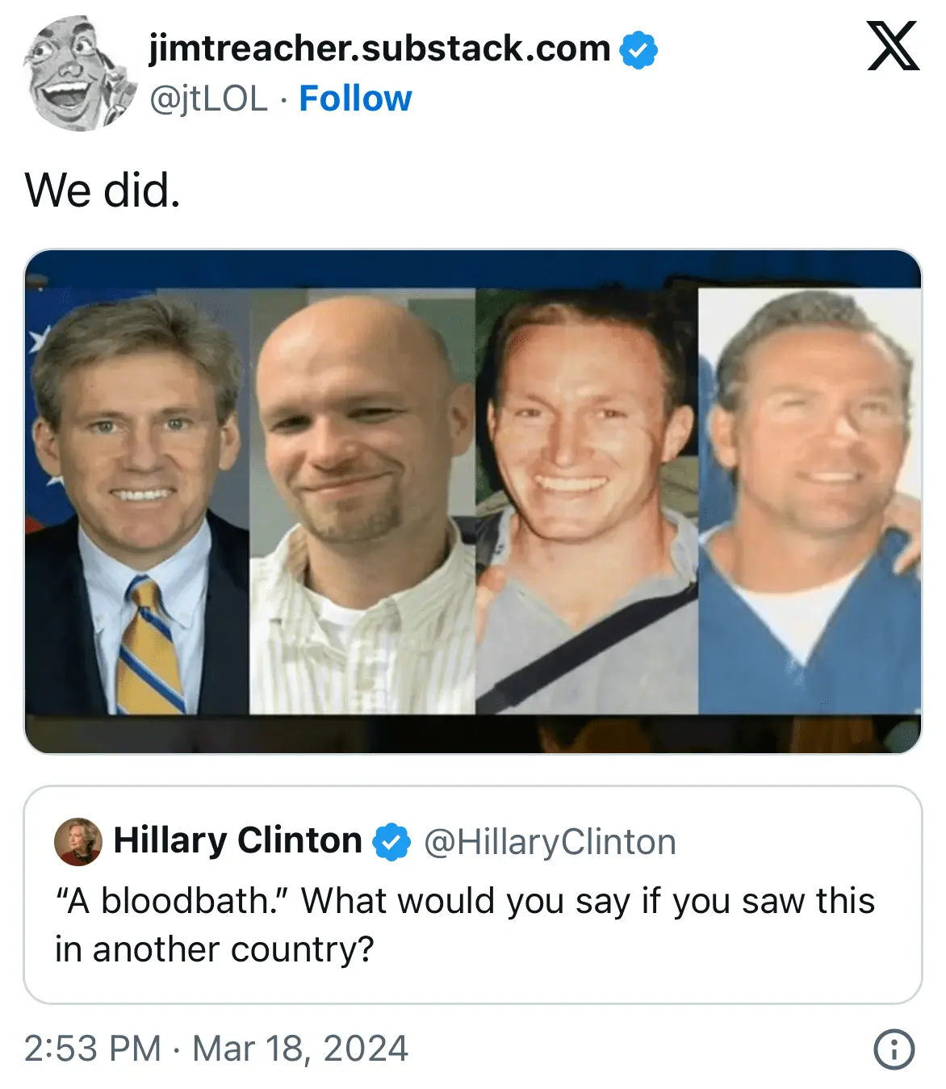946x1089 pixels.
Task: Select the "We did." tweet text
Action: [x=103, y=191]
